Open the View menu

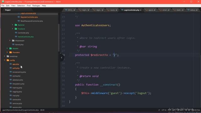(x=13, y=6)
